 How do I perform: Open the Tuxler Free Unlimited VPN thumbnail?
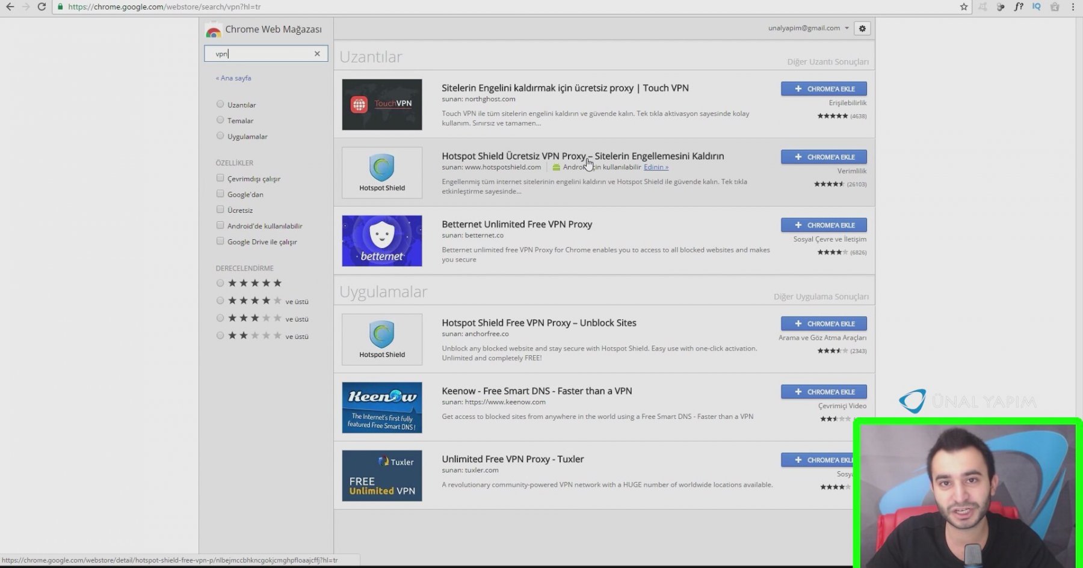click(382, 475)
